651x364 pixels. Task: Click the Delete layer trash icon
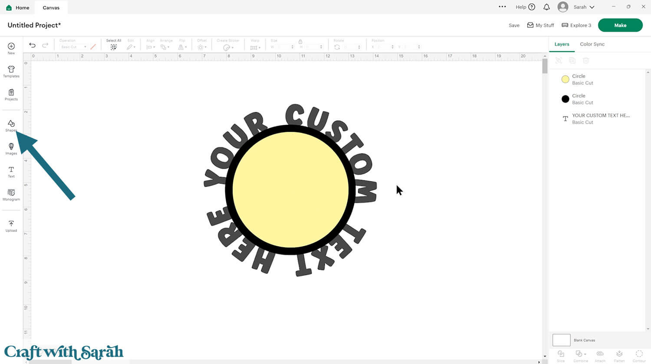point(586,61)
